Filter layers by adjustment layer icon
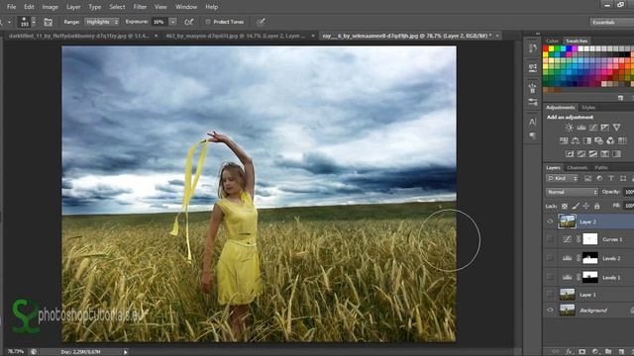The width and height of the screenshot is (634, 356). click(599, 178)
